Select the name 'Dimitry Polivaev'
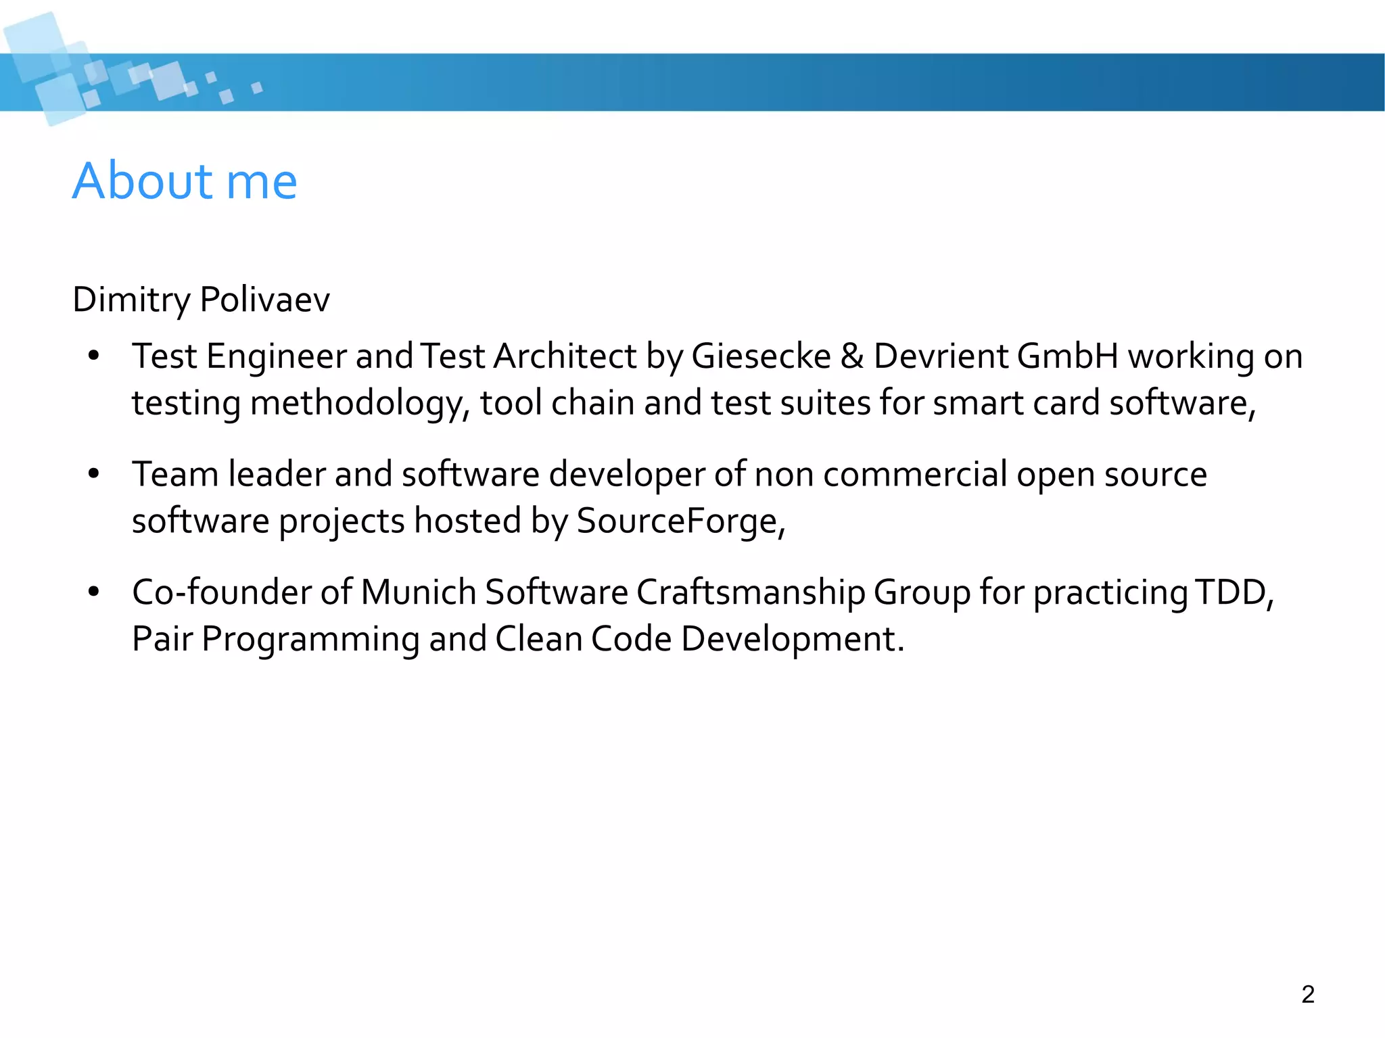Image resolution: width=1385 pixels, height=1038 pixels. [201, 300]
